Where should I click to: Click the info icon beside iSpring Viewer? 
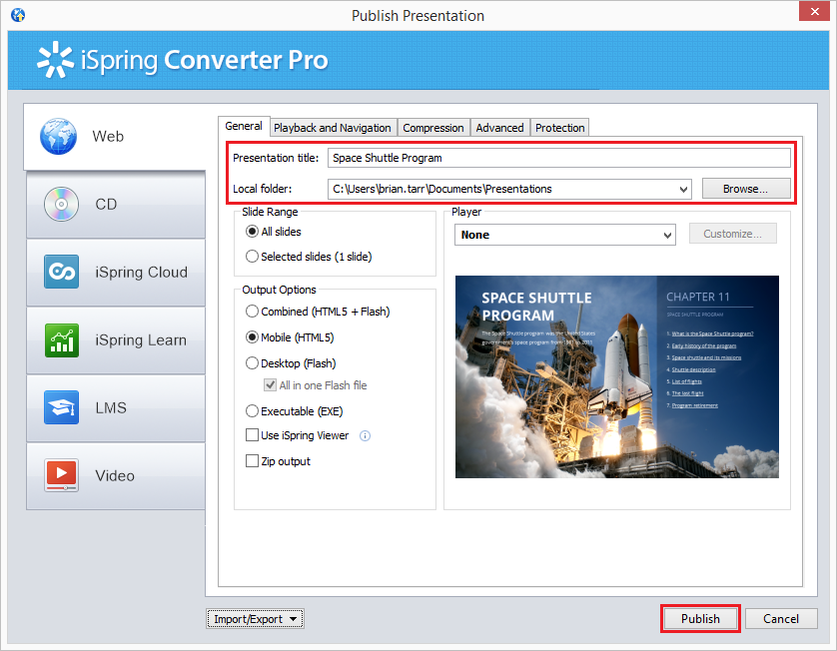click(x=365, y=436)
